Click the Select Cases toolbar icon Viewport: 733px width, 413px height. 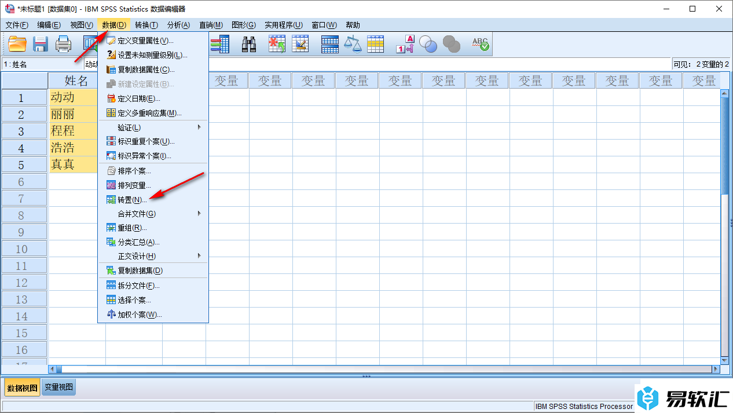[x=375, y=44]
